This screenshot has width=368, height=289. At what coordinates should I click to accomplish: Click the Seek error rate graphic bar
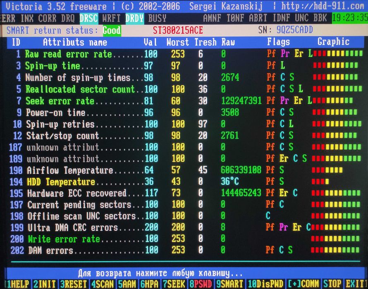(333, 101)
